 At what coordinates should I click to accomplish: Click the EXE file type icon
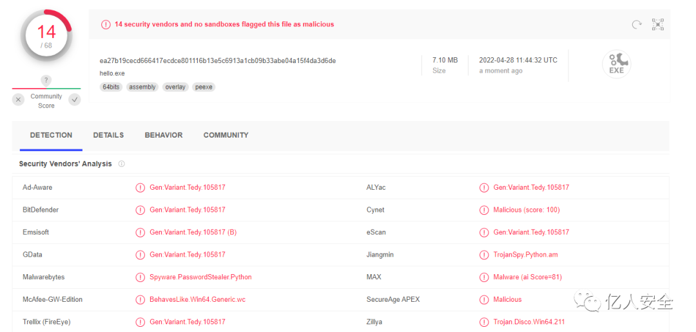617,64
